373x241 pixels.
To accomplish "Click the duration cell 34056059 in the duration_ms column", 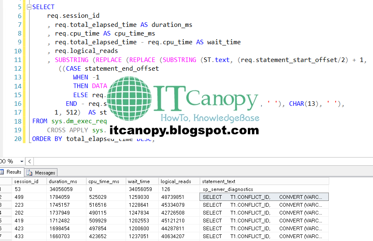I will click(x=67, y=189).
